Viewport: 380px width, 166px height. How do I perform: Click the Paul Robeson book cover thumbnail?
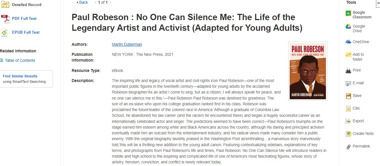coord(308,71)
